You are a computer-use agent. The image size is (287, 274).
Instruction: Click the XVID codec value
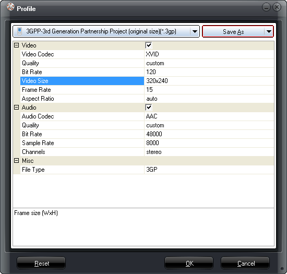pos(152,54)
